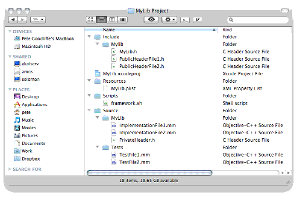Click the scroll left arrow

282,173
